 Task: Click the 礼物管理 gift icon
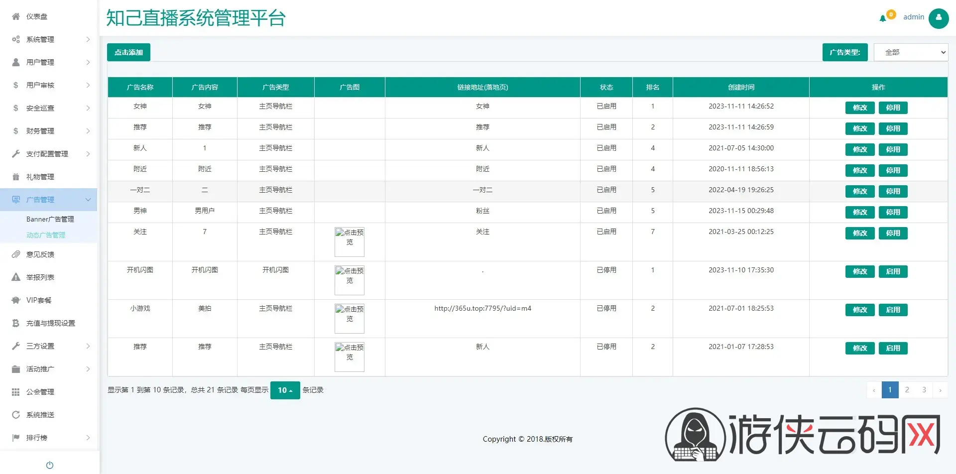coord(16,177)
